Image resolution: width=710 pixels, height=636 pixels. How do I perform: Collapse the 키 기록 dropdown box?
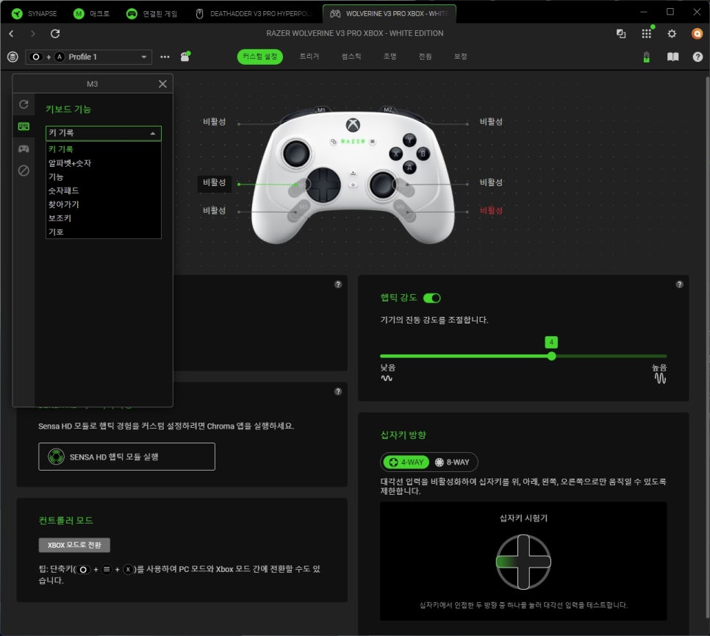(103, 133)
